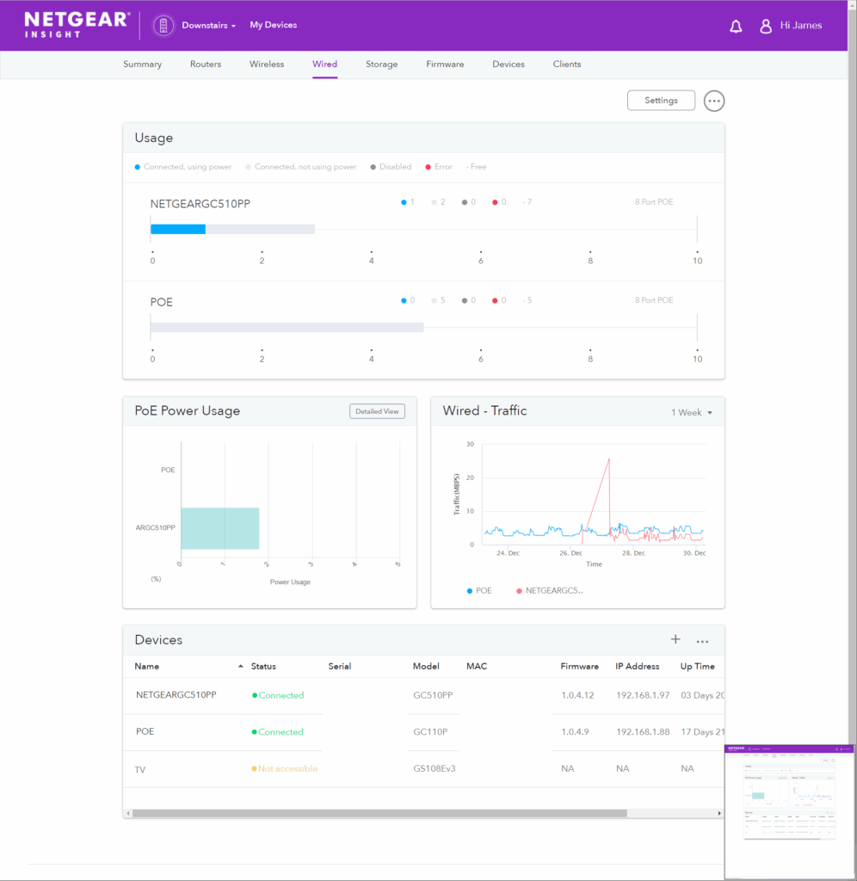Click the user profile icon

coord(765,26)
